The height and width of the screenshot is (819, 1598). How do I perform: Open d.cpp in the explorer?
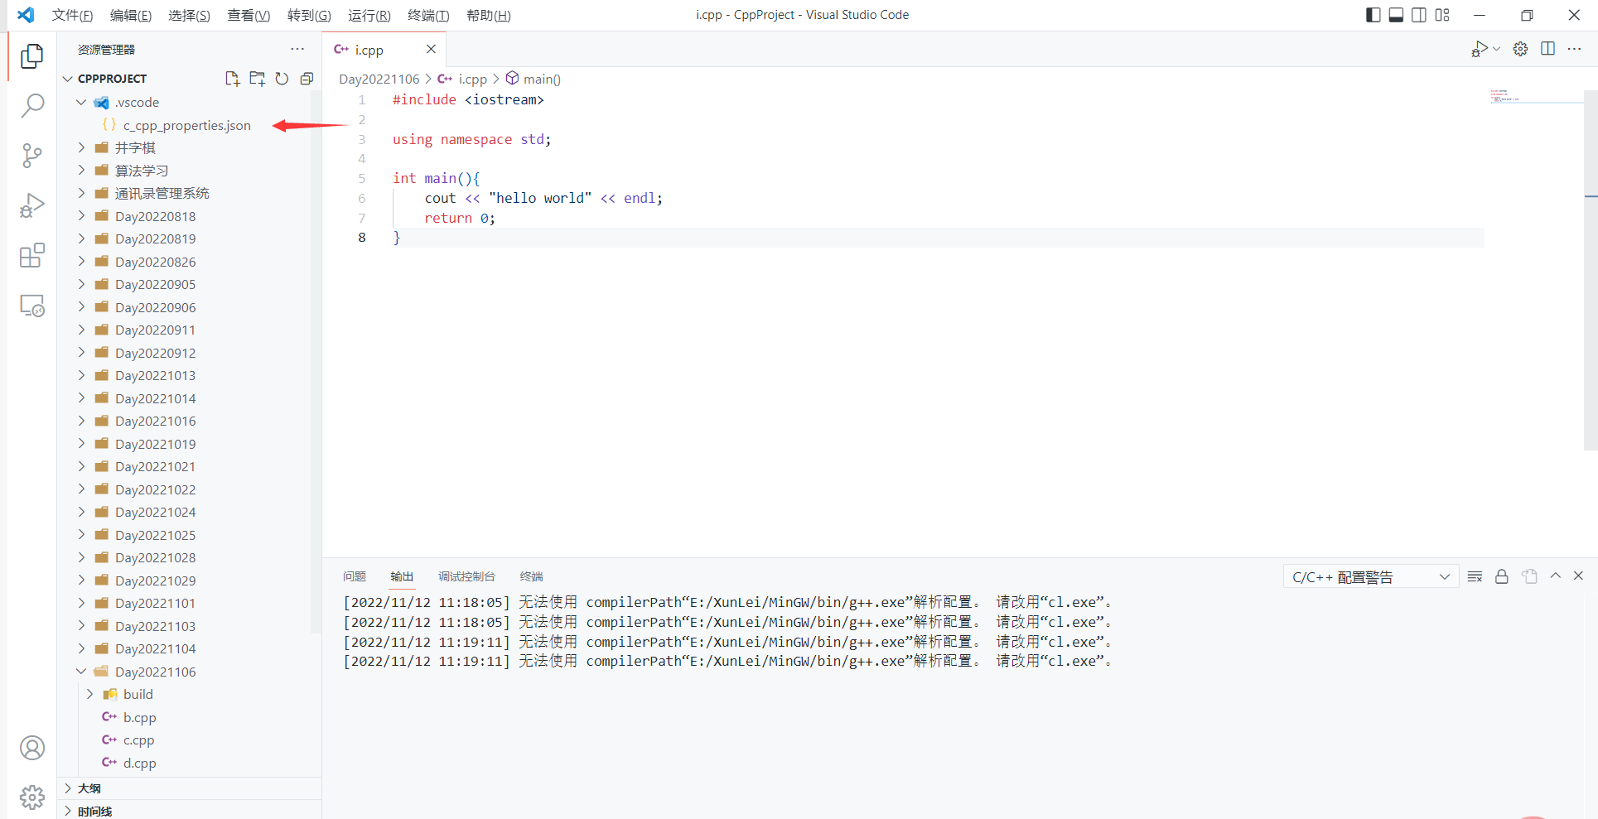tap(139, 763)
